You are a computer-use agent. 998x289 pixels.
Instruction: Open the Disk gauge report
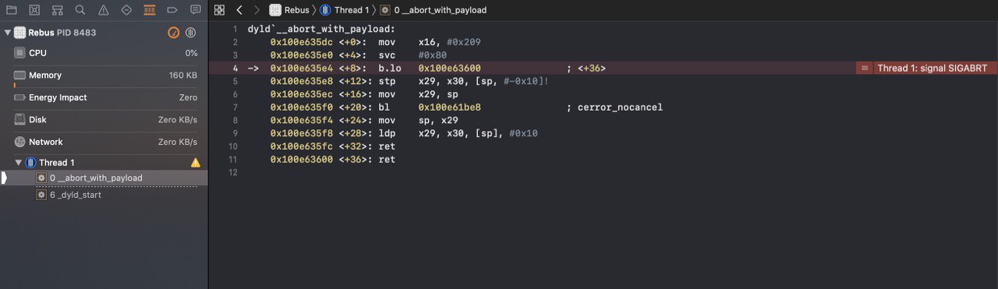tap(104, 120)
